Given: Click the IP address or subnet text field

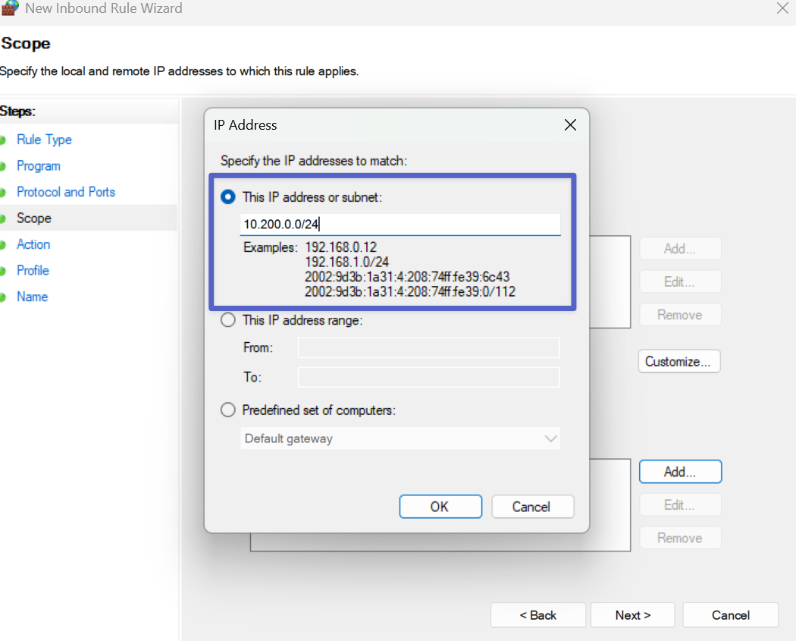Looking at the screenshot, I should [x=400, y=224].
